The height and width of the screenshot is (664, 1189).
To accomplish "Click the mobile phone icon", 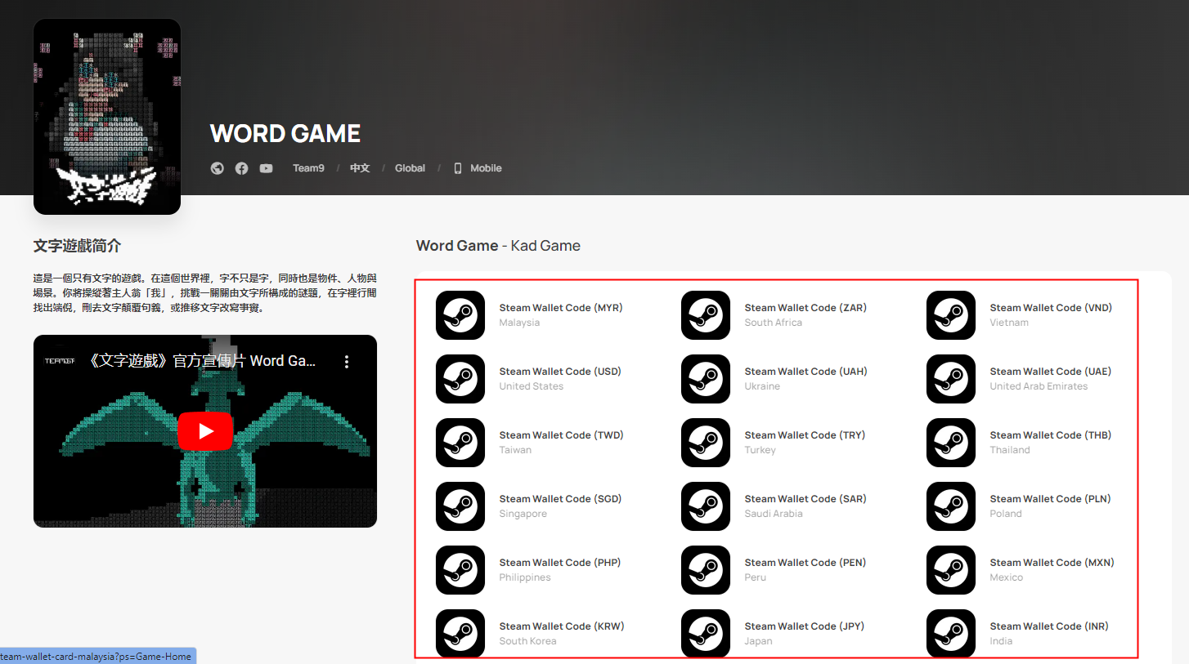I will (x=458, y=168).
